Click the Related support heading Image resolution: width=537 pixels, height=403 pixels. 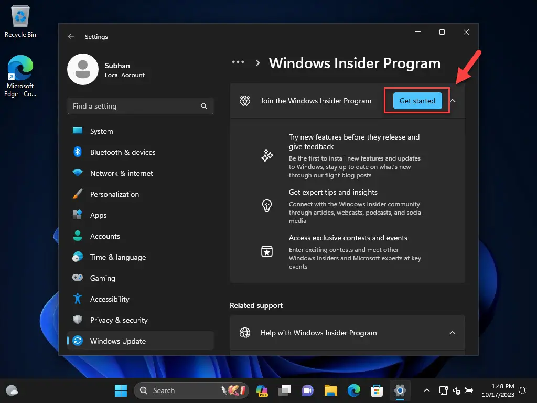coord(256,306)
